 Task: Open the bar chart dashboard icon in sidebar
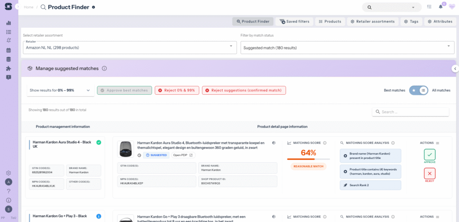click(9, 23)
